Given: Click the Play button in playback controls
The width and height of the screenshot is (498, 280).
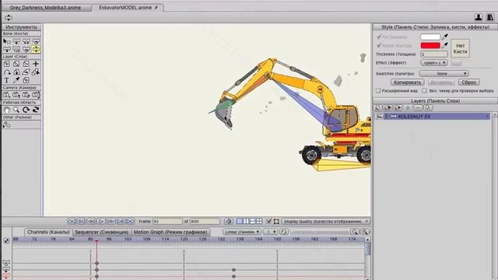Looking at the screenshot, I should pos(101,221).
